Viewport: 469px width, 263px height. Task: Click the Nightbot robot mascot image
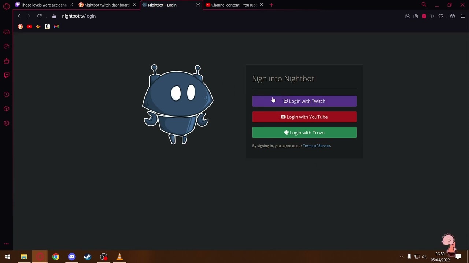tap(178, 104)
